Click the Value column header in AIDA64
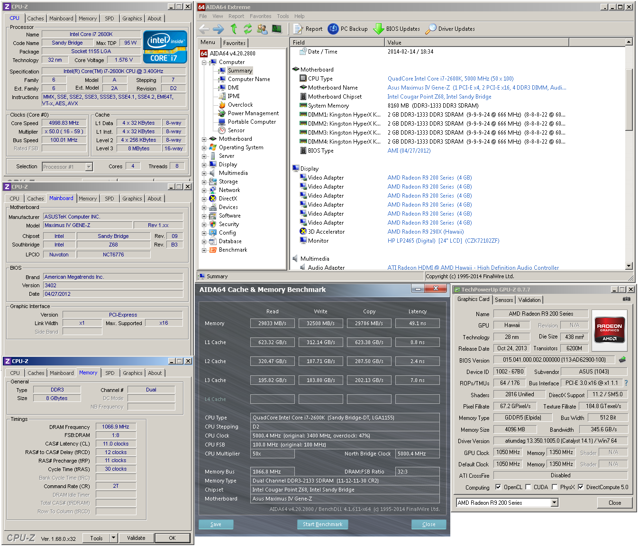This screenshot has width=638, height=546. pos(477,42)
